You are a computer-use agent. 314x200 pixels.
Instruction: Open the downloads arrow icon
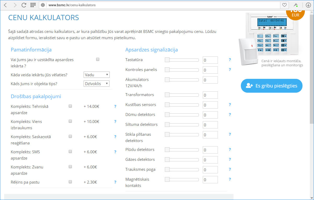pyautogui.click(x=308, y=5)
